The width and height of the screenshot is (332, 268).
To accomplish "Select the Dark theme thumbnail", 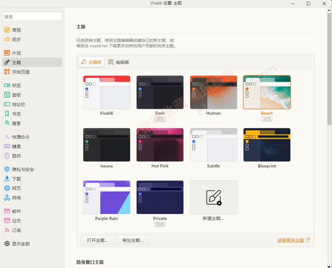I will (160, 92).
